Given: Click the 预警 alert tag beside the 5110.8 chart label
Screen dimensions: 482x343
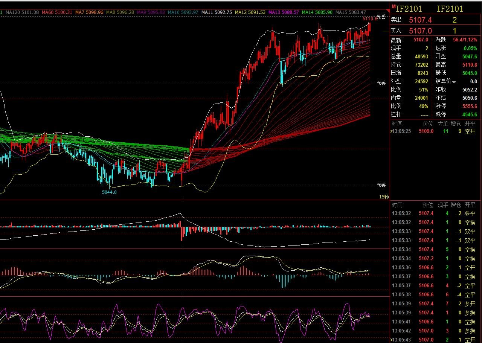Looking at the screenshot, I should pos(381,17).
